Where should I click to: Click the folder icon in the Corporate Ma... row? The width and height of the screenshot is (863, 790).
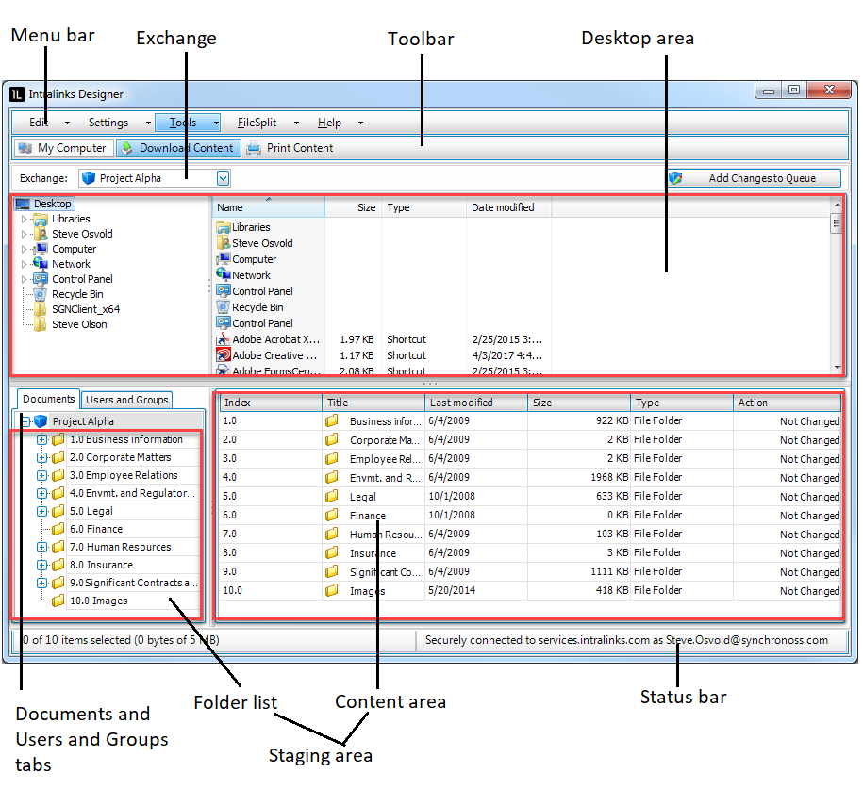[x=331, y=439]
